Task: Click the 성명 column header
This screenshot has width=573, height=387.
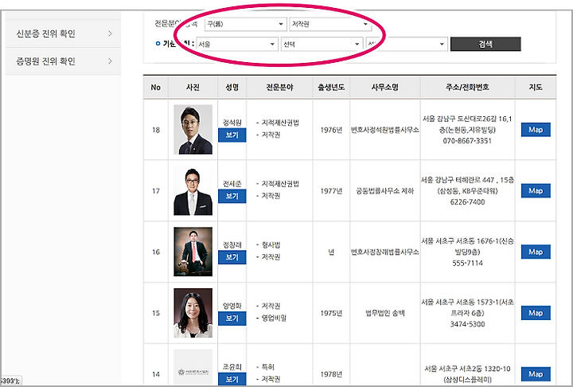Action: point(232,88)
